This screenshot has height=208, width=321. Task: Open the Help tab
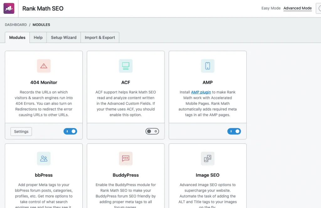click(38, 37)
